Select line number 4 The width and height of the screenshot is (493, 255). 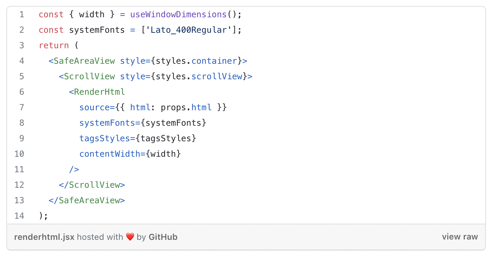coord(22,61)
